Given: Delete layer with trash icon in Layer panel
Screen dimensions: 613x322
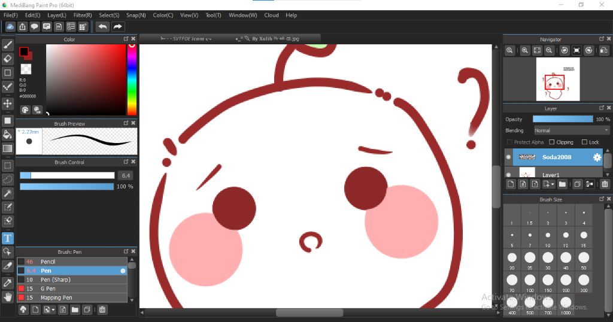Looking at the screenshot, I should 605,184.
